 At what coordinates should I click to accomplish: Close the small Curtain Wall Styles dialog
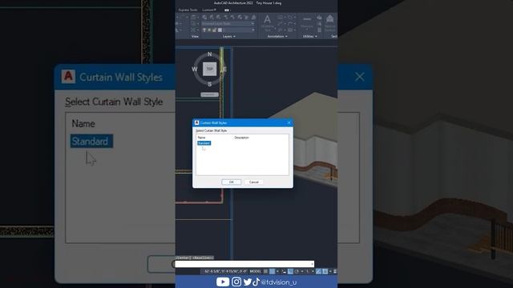[x=289, y=122]
